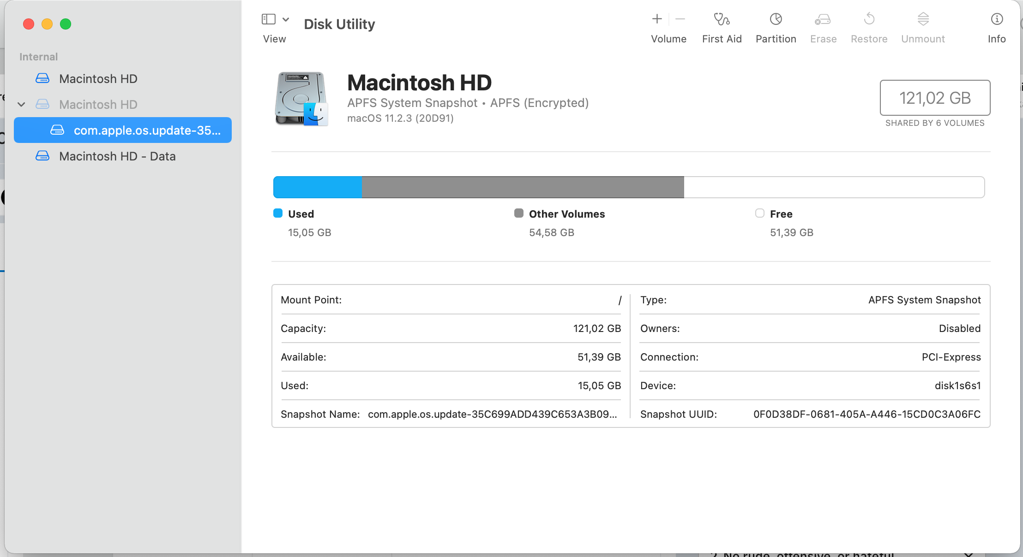Screen dimensions: 1023x557
Task: Select Macintosh HD - Data volume
Action: pyautogui.click(x=117, y=156)
